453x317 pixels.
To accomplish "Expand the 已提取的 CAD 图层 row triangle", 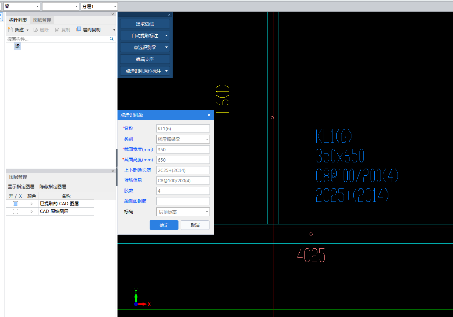I will (x=31, y=204).
